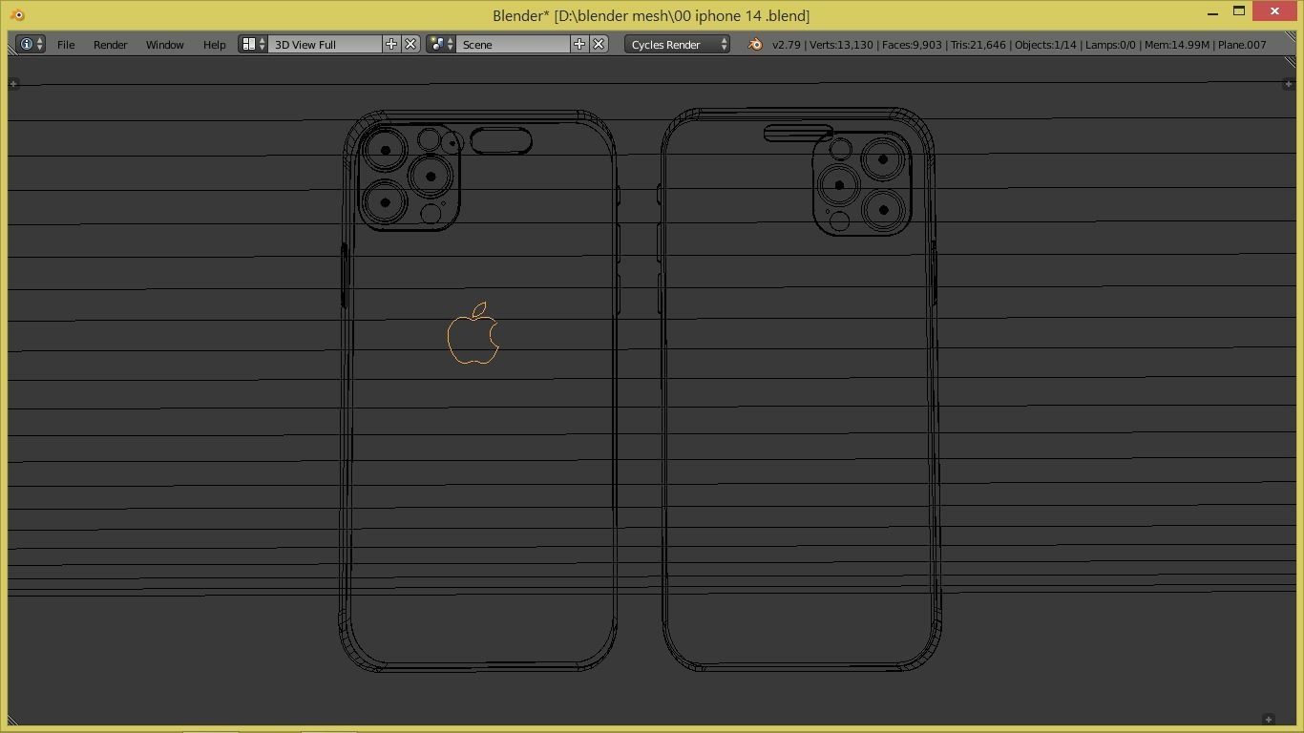The width and height of the screenshot is (1304, 733).
Task: Click the v2.79 version text
Action: coord(787,45)
